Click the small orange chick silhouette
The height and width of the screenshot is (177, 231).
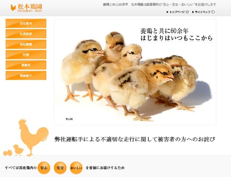(18, 150)
